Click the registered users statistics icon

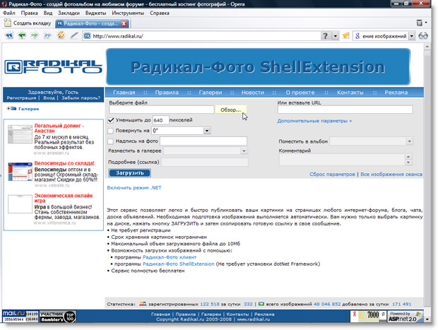pos(143,304)
